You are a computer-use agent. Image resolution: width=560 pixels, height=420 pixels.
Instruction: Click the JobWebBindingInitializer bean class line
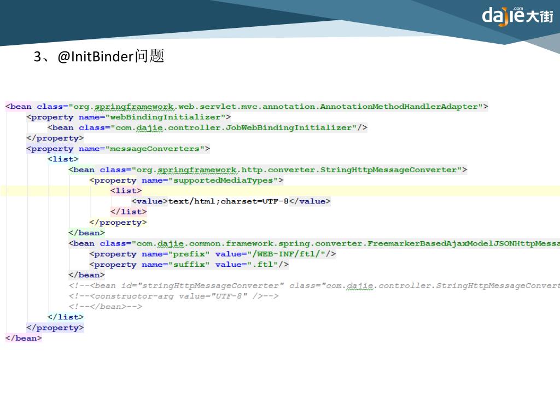click(207, 127)
